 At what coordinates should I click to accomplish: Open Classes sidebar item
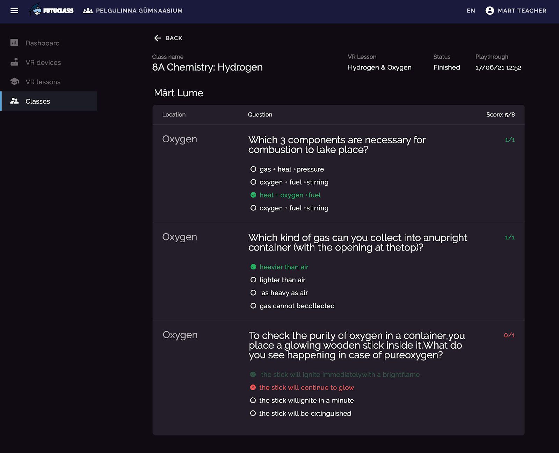pyautogui.click(x=49, y=101)
